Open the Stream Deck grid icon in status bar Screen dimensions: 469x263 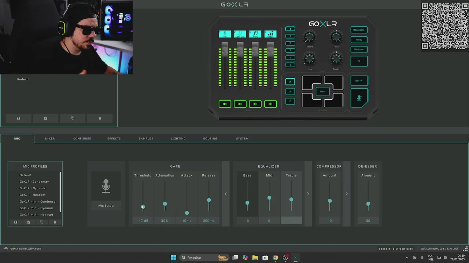click(x=466, y=249)
